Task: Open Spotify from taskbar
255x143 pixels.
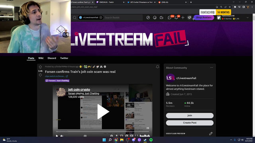Action: click(151, 140)
